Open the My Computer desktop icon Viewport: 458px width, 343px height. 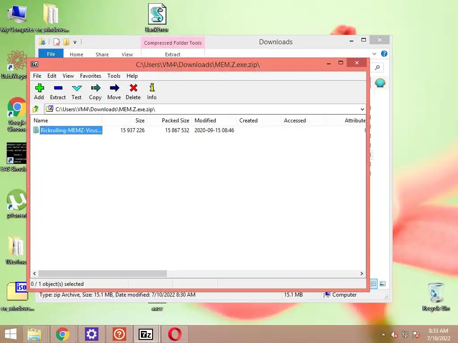pos(17,18)
